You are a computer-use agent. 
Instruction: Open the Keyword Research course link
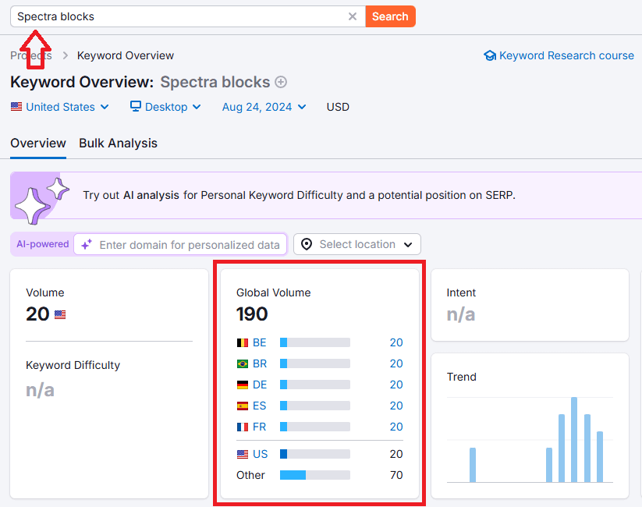tap(566, 55)
